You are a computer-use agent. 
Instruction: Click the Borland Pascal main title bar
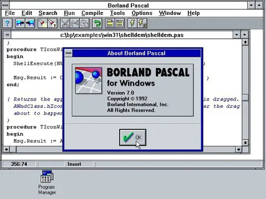(x=128, y=5)
